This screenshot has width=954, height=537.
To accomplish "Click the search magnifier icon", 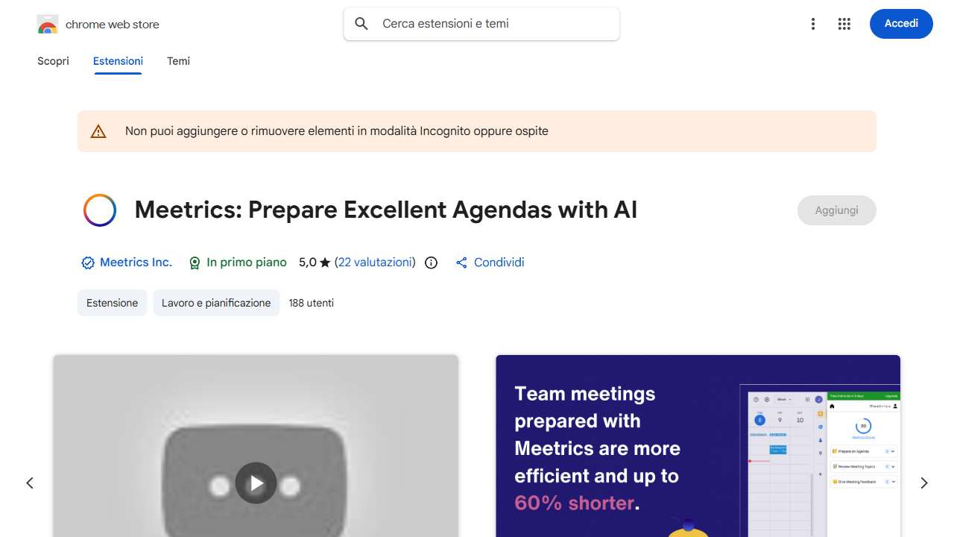I will coord(361,24).
